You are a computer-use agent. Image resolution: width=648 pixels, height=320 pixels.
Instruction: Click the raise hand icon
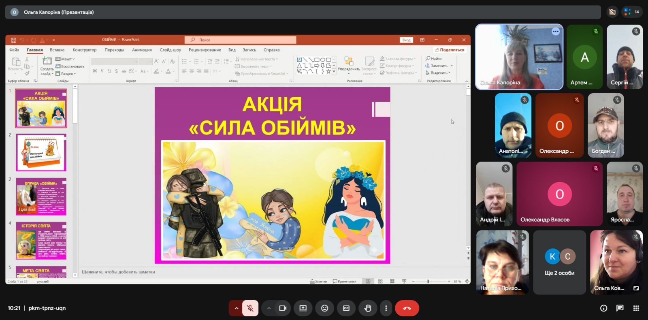point(367,308)
